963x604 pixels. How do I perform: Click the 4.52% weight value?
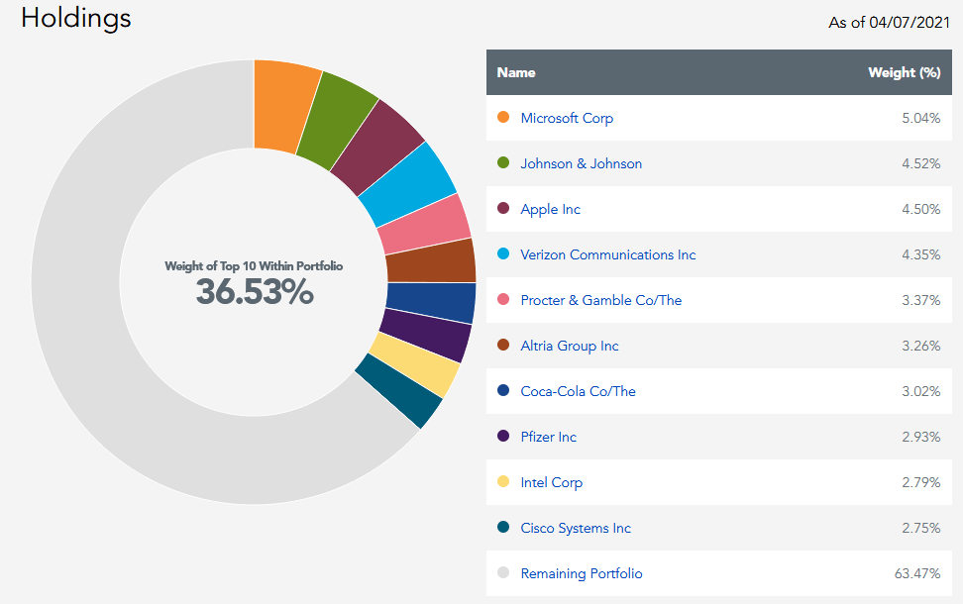pos(920,164)
